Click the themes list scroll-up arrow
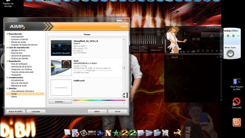This screenshot has height=138, width=245. coord(124,40)
